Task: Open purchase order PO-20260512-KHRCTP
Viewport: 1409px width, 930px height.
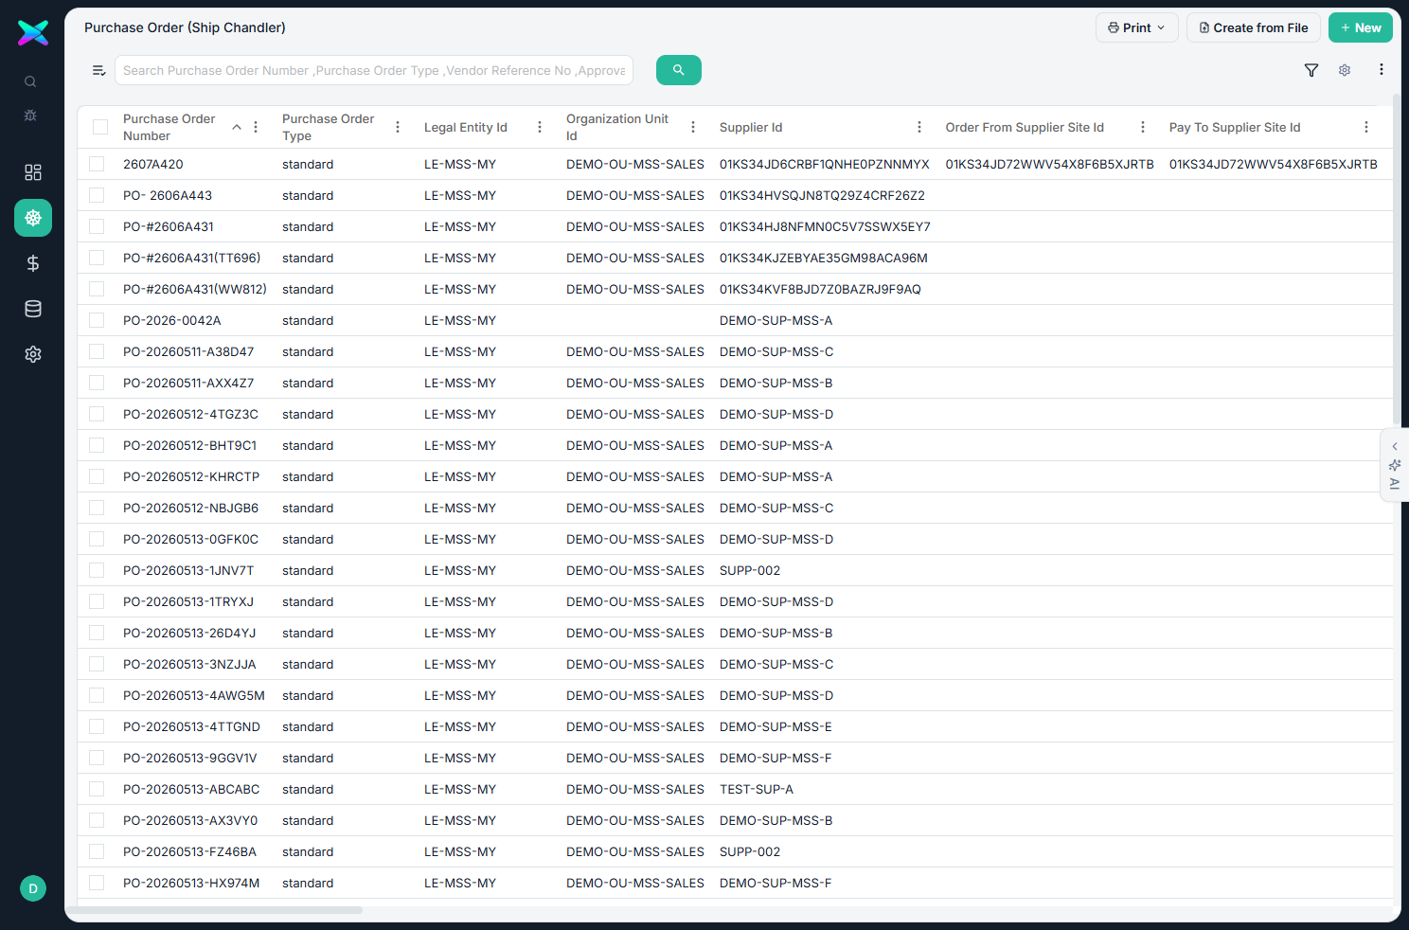Action: [x=191, y=476]
